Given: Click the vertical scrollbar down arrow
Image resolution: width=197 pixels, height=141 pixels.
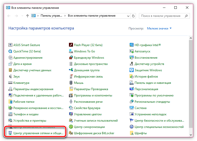Looking at the screenshot, I should (x=191, y=135).
